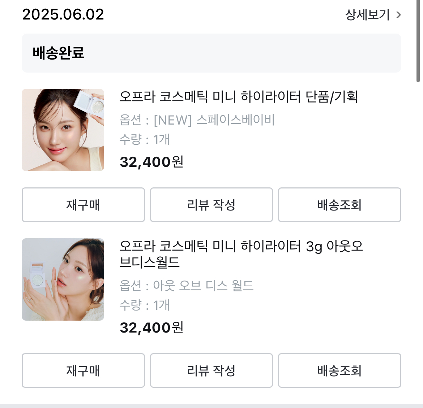Write a review for the 스페이스베이비 item
The width and height of the screenshot is (423, 408).
click(x=211, y=205)
